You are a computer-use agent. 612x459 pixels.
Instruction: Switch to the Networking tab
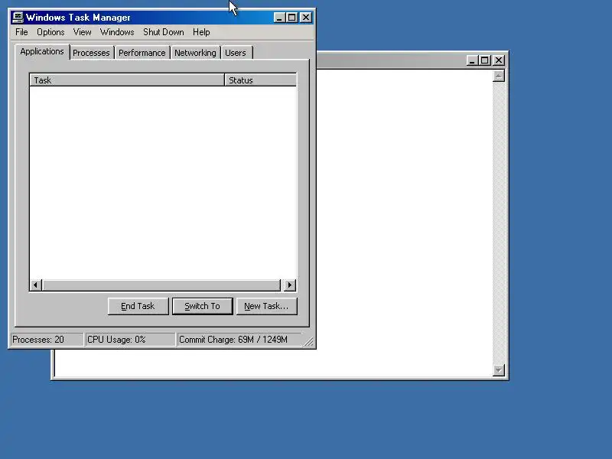(x=195, y=53)
